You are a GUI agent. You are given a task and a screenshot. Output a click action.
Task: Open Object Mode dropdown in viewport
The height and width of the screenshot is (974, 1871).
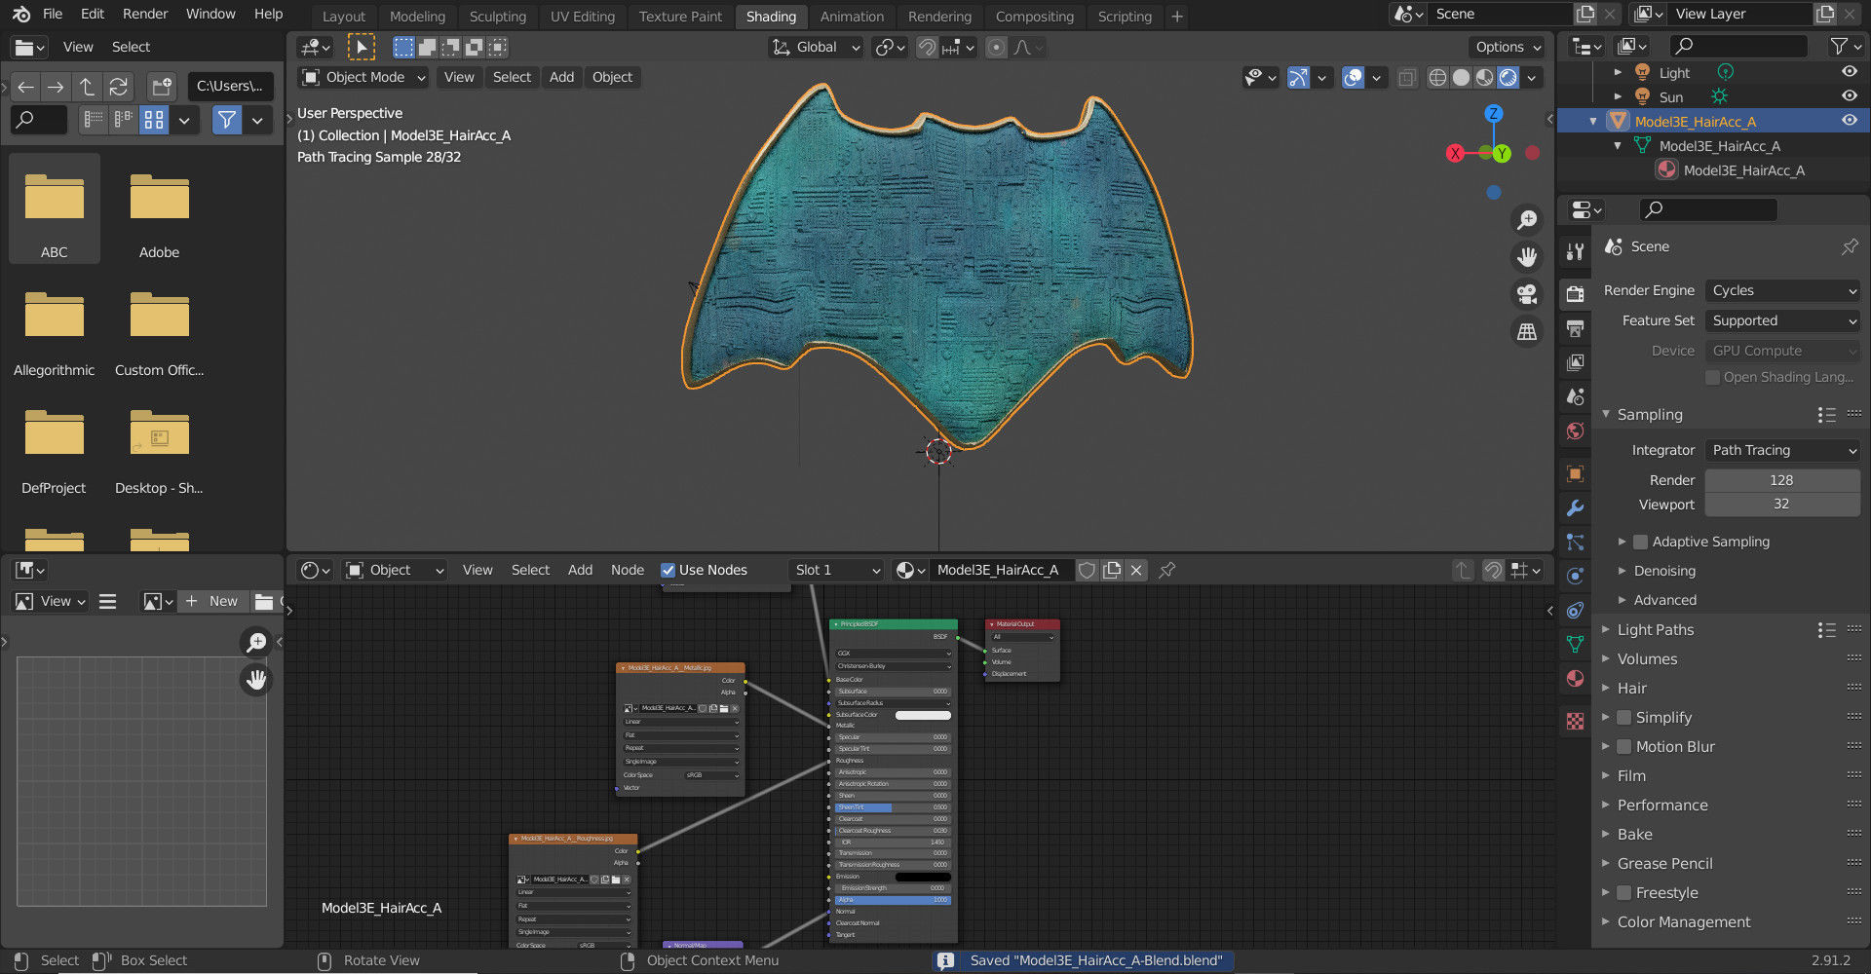[363, 77]
